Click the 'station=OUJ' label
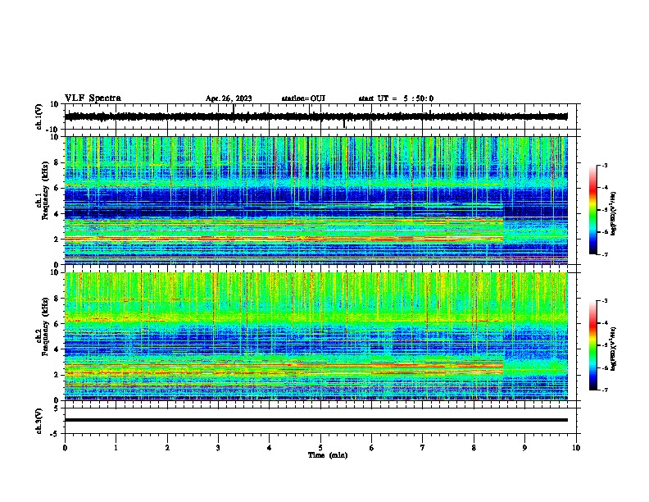The image size is (649, 502). [x=303, y=98]
